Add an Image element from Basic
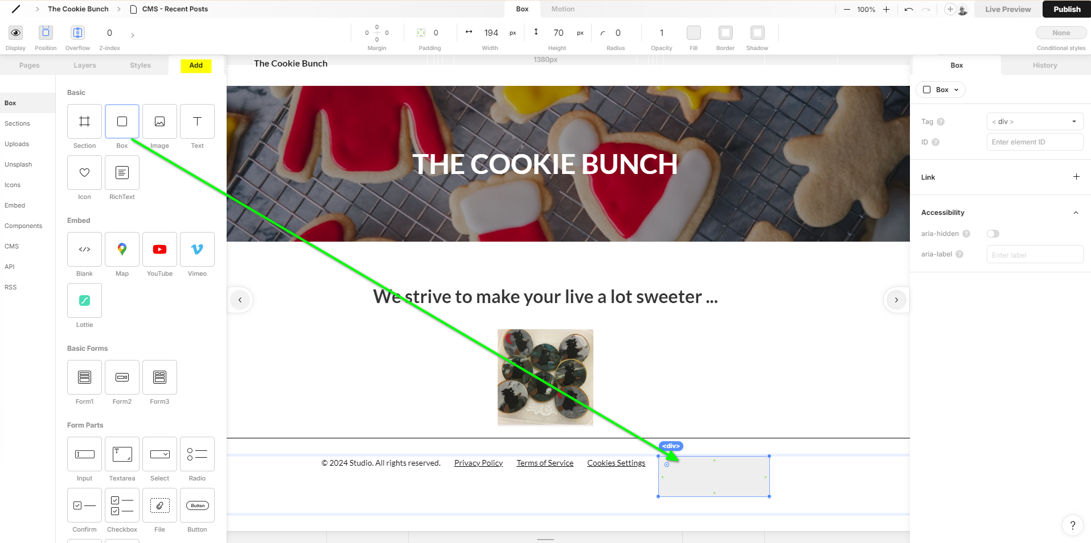The height and width of the screenshot is (543, 1091). 159,121
